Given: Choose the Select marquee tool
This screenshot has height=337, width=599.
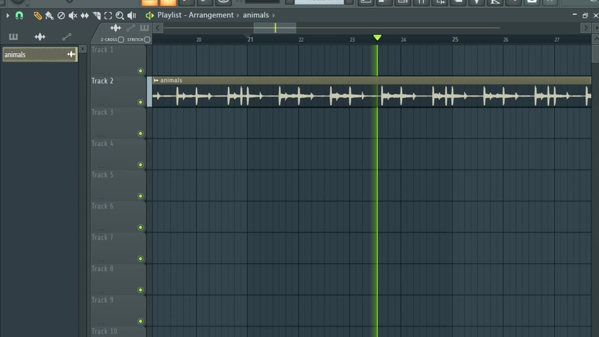Looking at the screenshot, I should coord(108,15).
